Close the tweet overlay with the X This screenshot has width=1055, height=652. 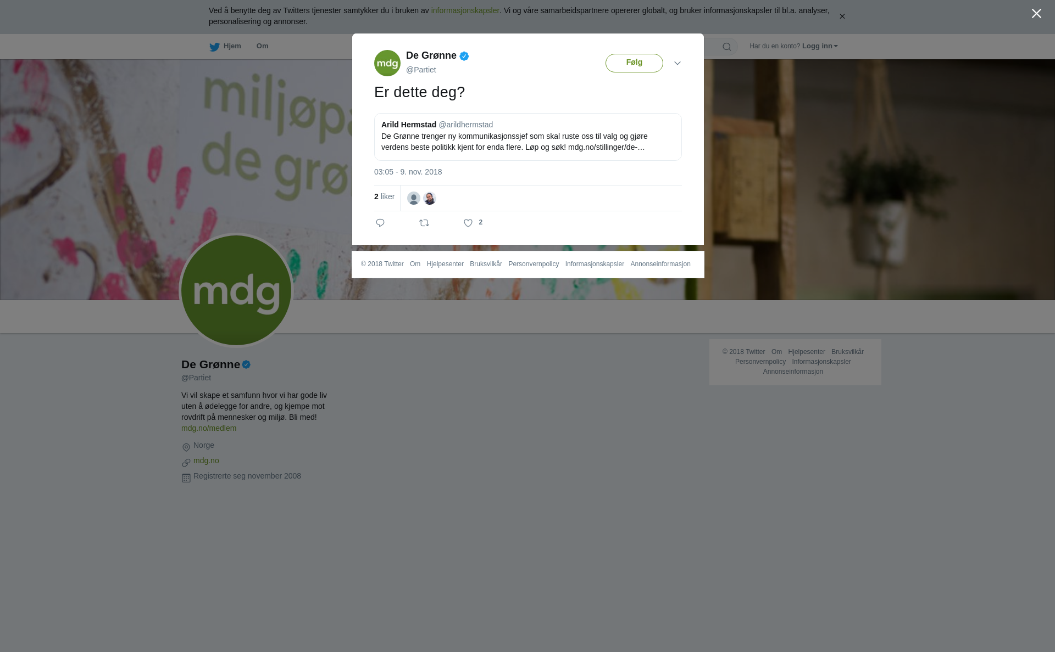tap(1036, 14)
